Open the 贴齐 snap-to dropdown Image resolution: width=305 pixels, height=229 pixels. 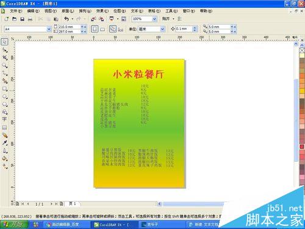(173, 19)
